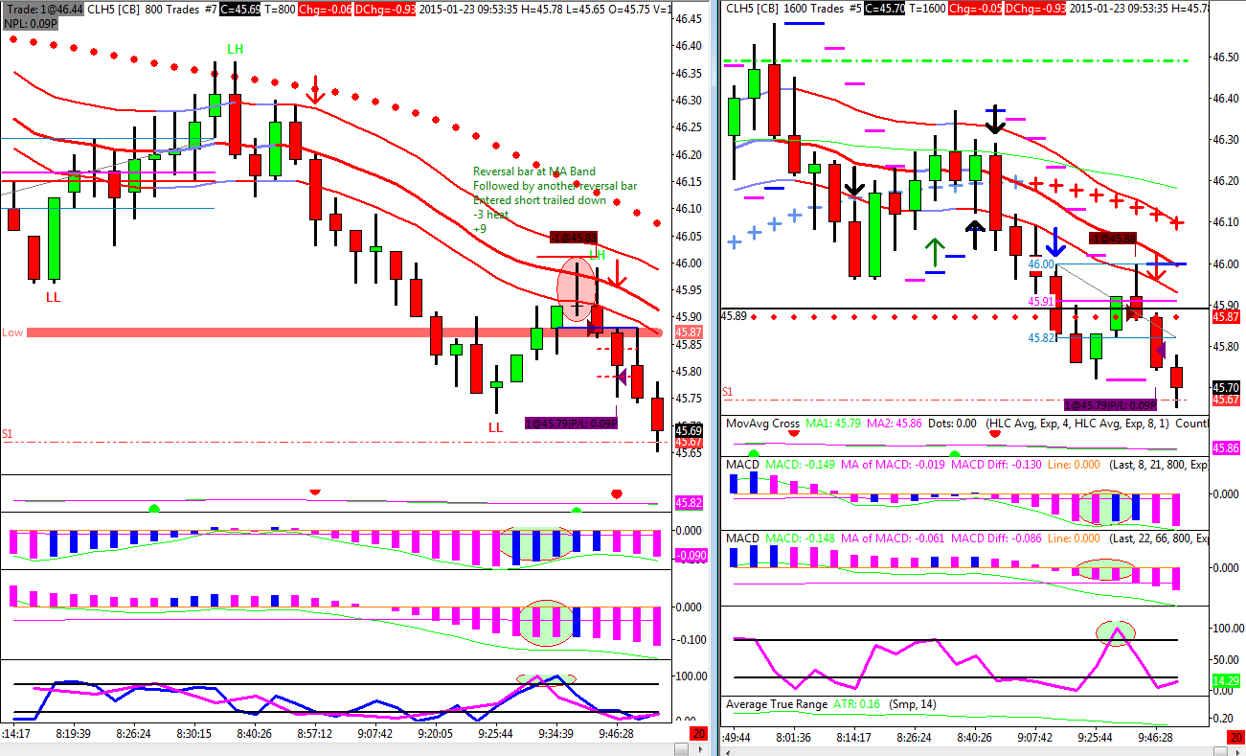Viewport: 1246px width, 756px height.
Task: Select purple triangle marker in right chart
Action: coord(1160,351)
